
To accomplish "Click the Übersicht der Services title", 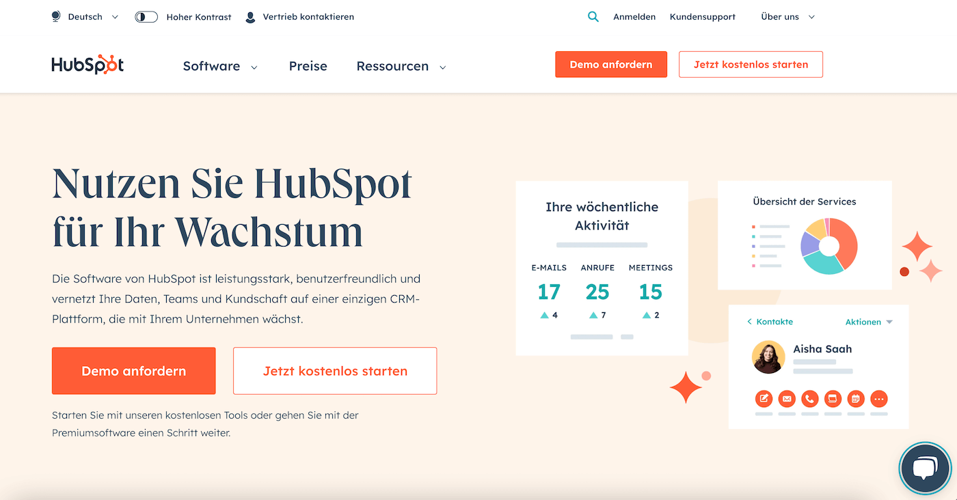I will [x=805, y=202].
